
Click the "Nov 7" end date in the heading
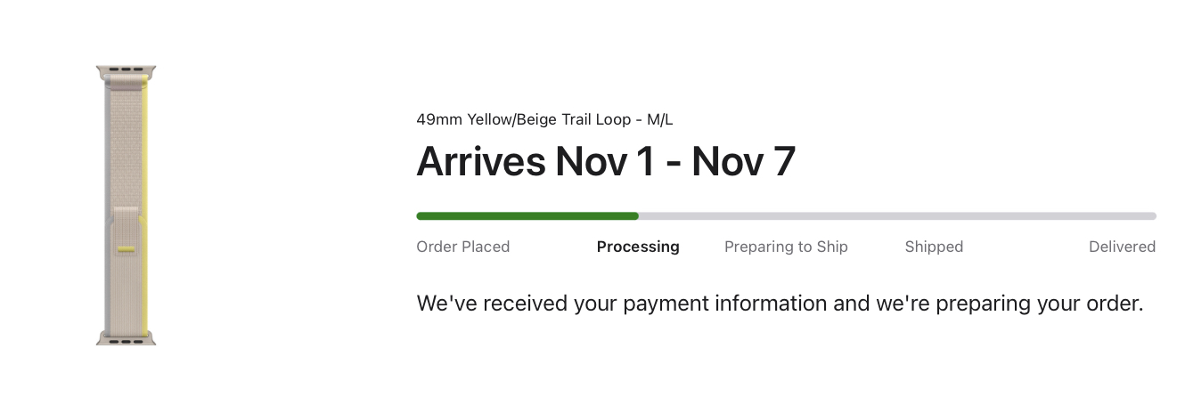click(743, 162)
